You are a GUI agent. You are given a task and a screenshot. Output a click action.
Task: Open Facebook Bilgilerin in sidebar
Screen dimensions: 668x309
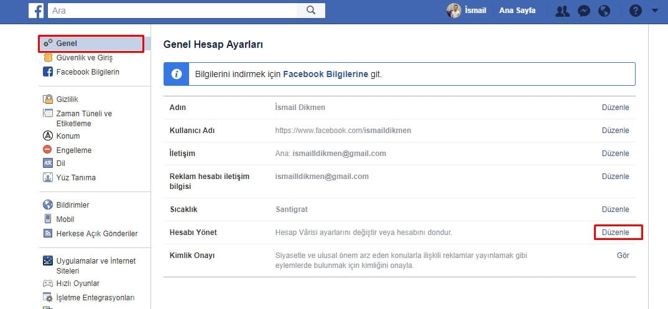87,71
